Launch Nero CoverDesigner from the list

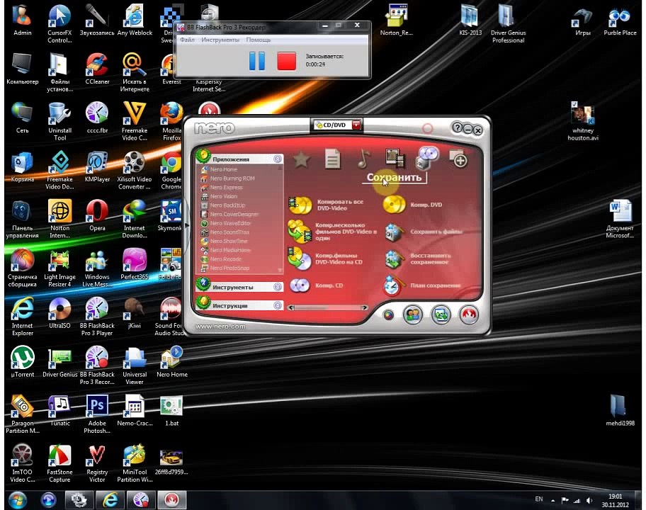[x=230, y=214]
